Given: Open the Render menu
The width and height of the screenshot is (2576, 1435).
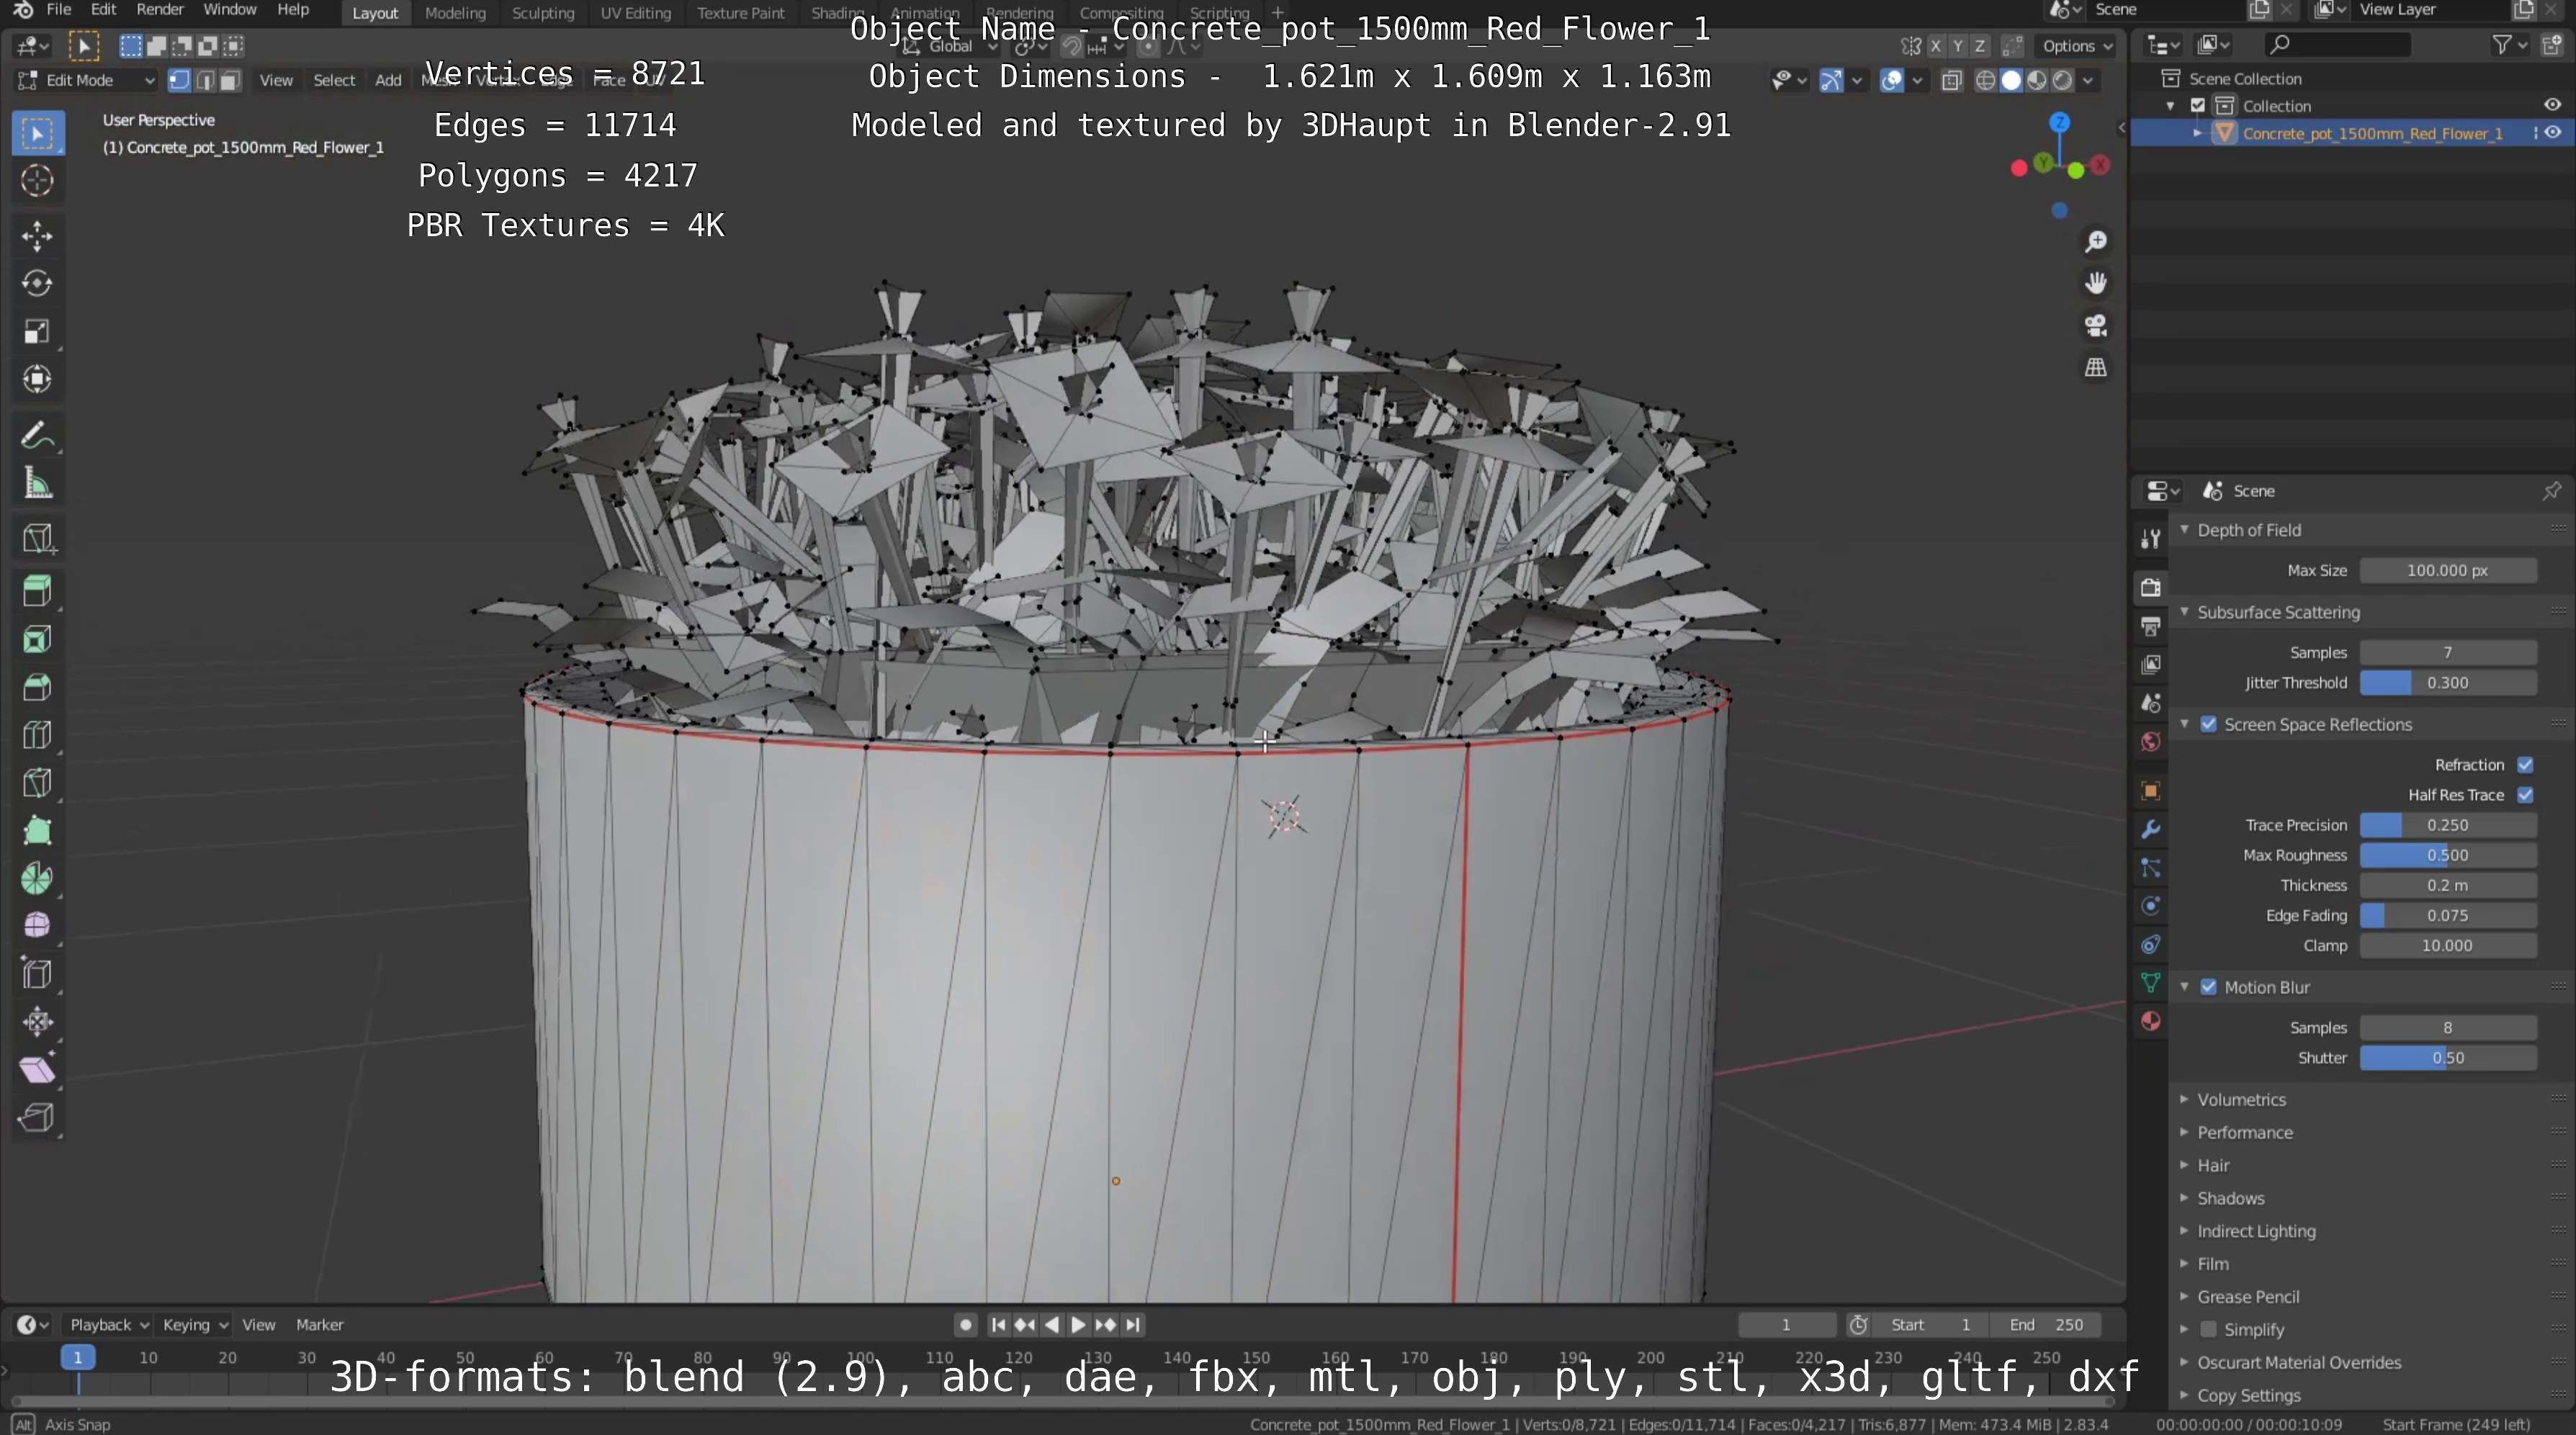Looking at the screenshot, I should coord(160,10).
